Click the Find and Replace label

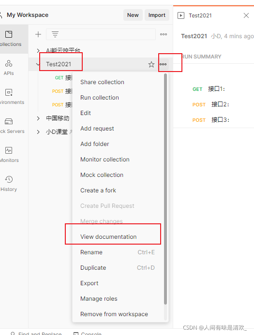[40, 334]
